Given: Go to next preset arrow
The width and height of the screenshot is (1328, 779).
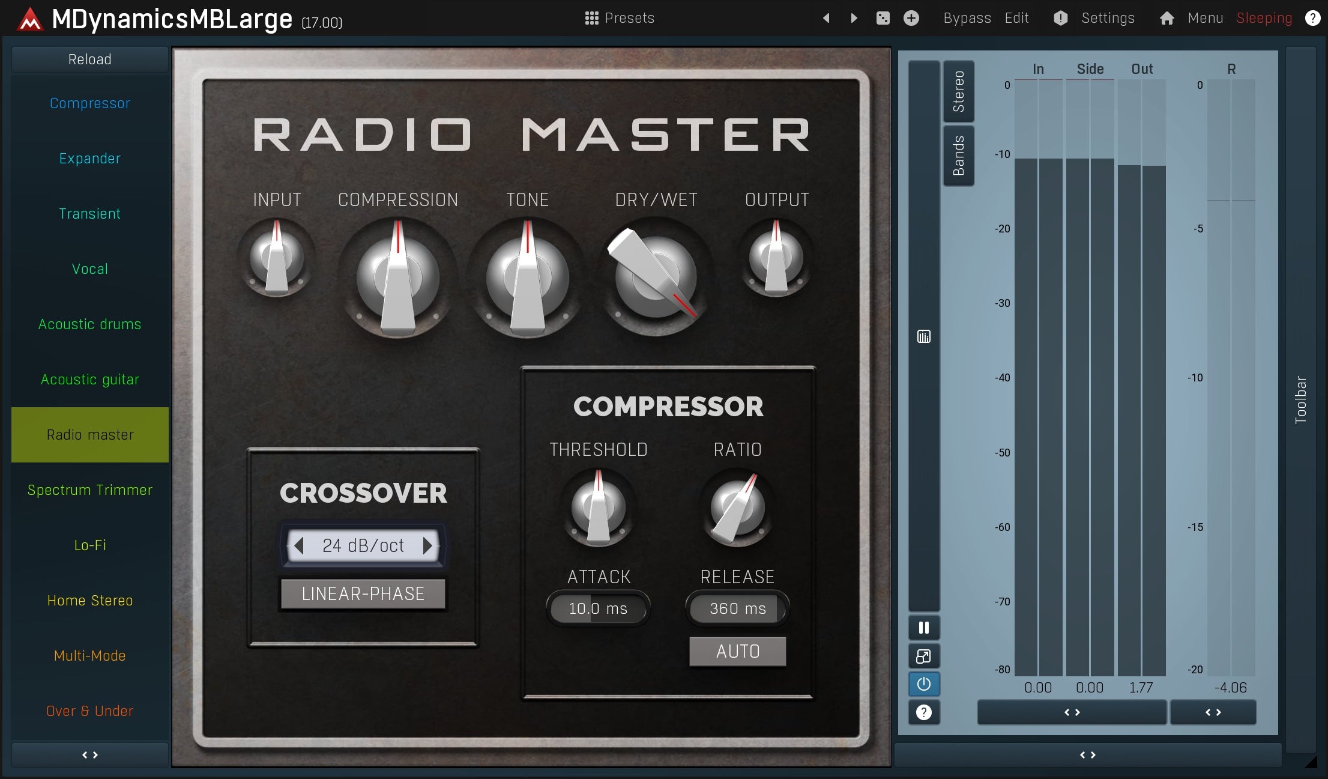Looking at the screenshot, I should click(854, 18).
